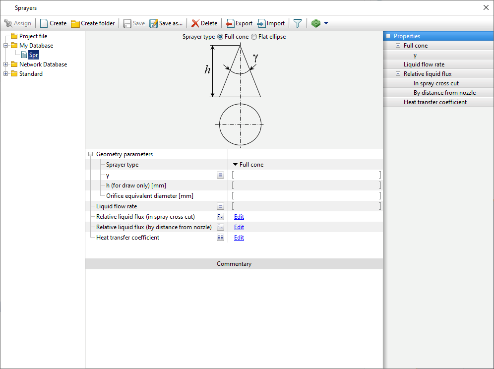
Task: Click the table icon beside Heat transfer coefficient
Action: pos(220,238)
